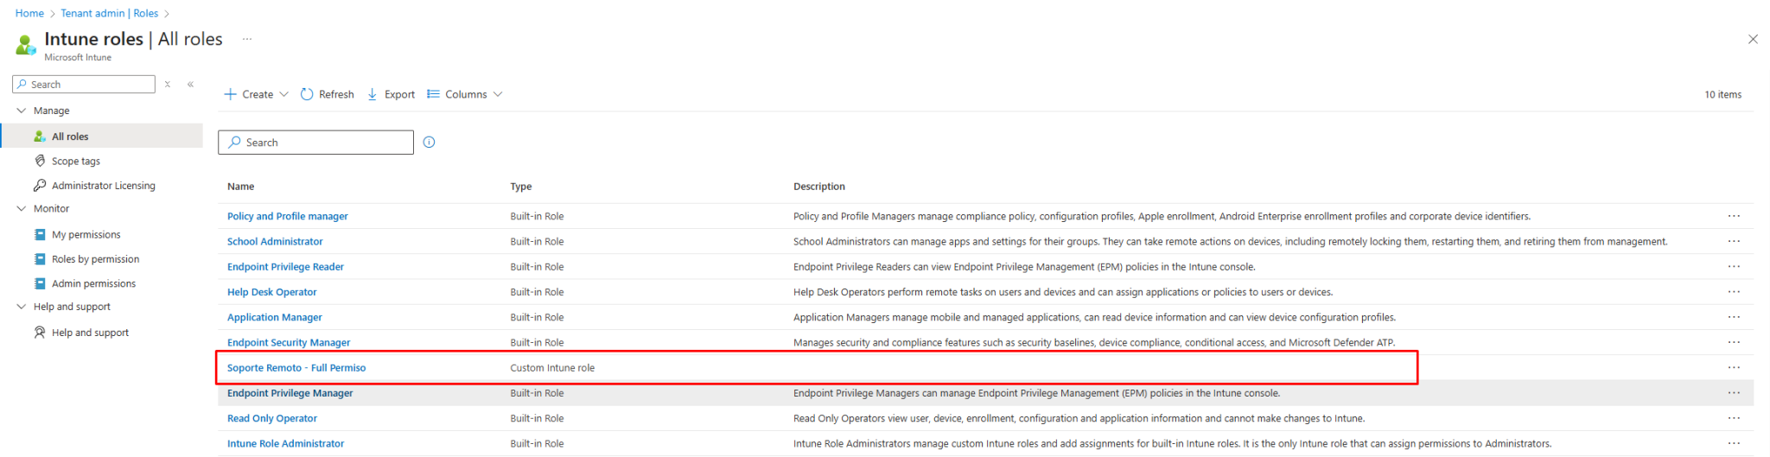Screen dimensions: 1770x457
Task: Open the Endpoint Security Manager role
Action: [289, 343]
